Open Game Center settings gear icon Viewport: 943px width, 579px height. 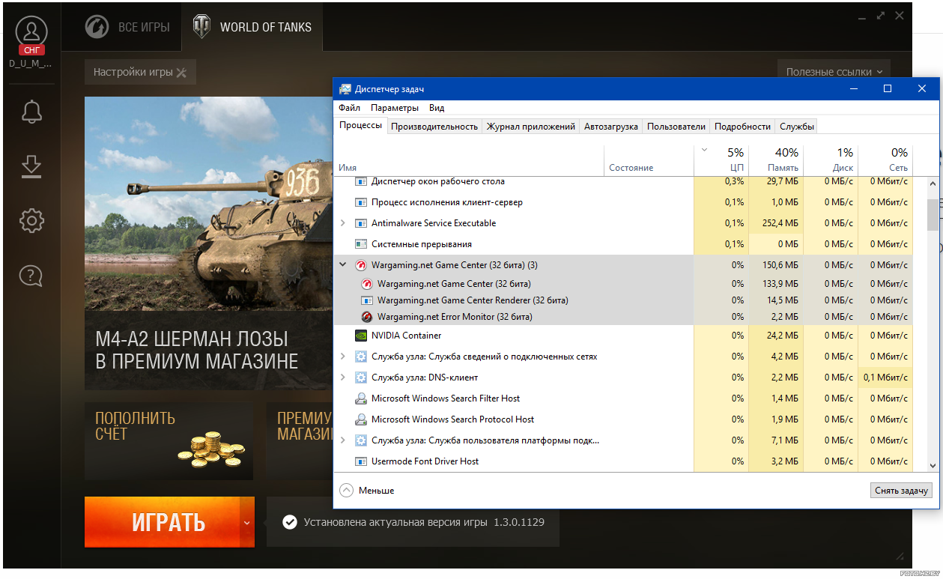(31, 221)
